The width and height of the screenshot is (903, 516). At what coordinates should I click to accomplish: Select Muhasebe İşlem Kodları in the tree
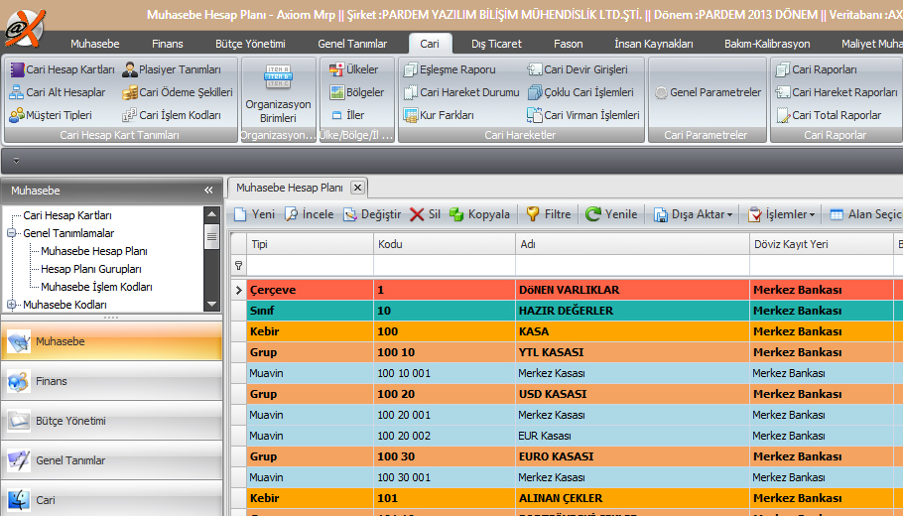pos(96,287)
